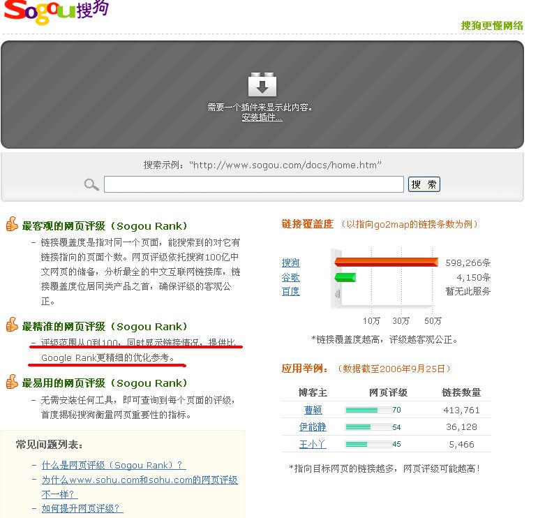Image resolution: width=538 pixels, height=518 pixels.
Task: Open the 谷歌 link in coverage chart
Action: pos(290,277)
